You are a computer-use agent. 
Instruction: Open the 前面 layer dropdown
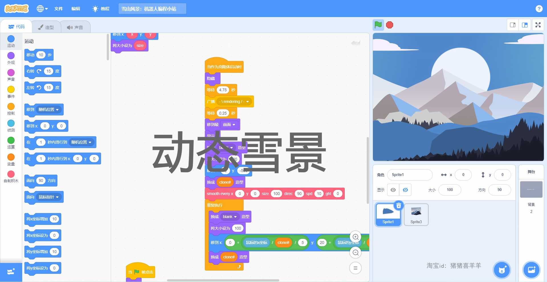pos(229,125)
